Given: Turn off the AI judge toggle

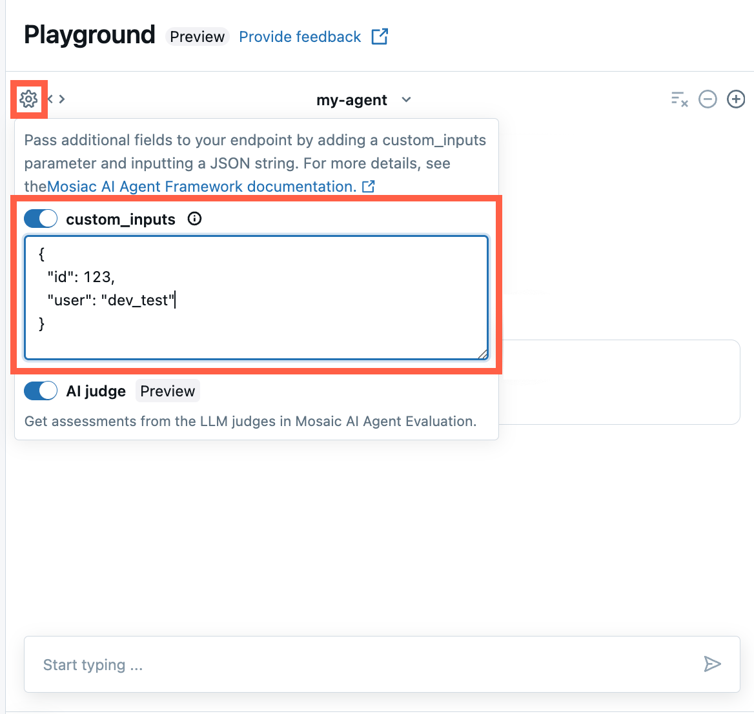Looking at the screenshot, I should pyautogui.click(x=41, y=391).
